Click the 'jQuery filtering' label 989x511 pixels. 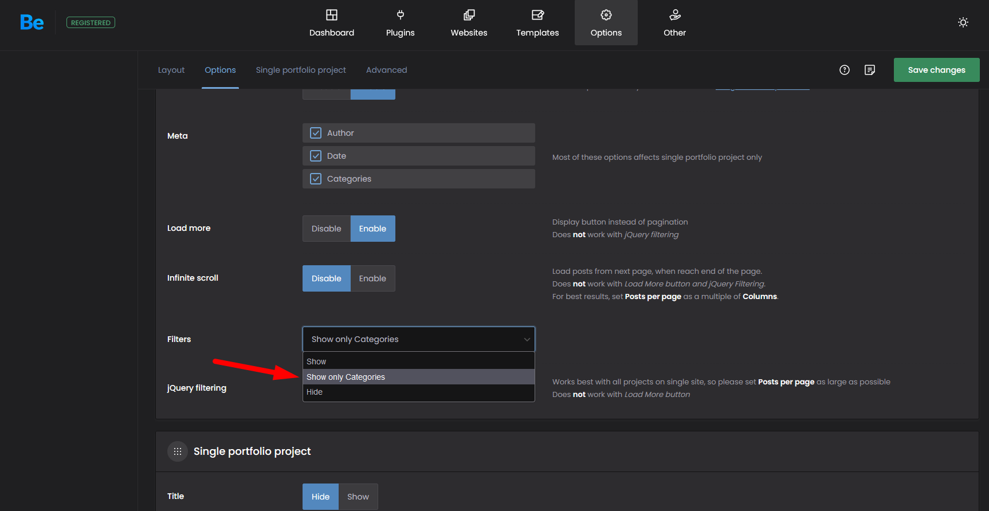[197, 388]
